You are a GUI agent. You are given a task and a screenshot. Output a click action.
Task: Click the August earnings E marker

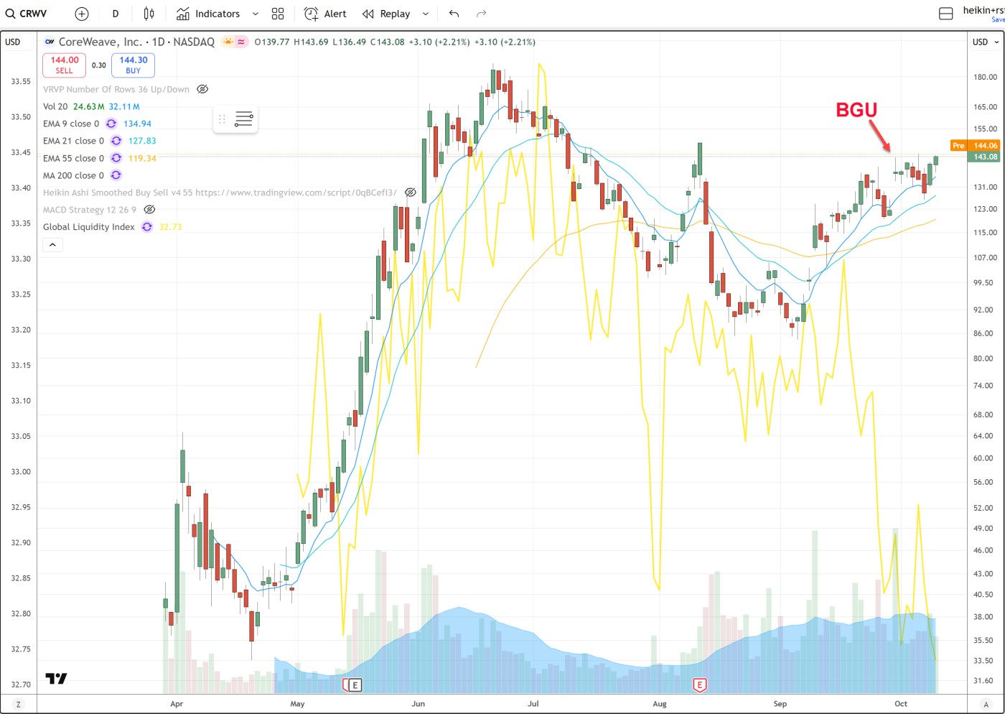[699, 685]
